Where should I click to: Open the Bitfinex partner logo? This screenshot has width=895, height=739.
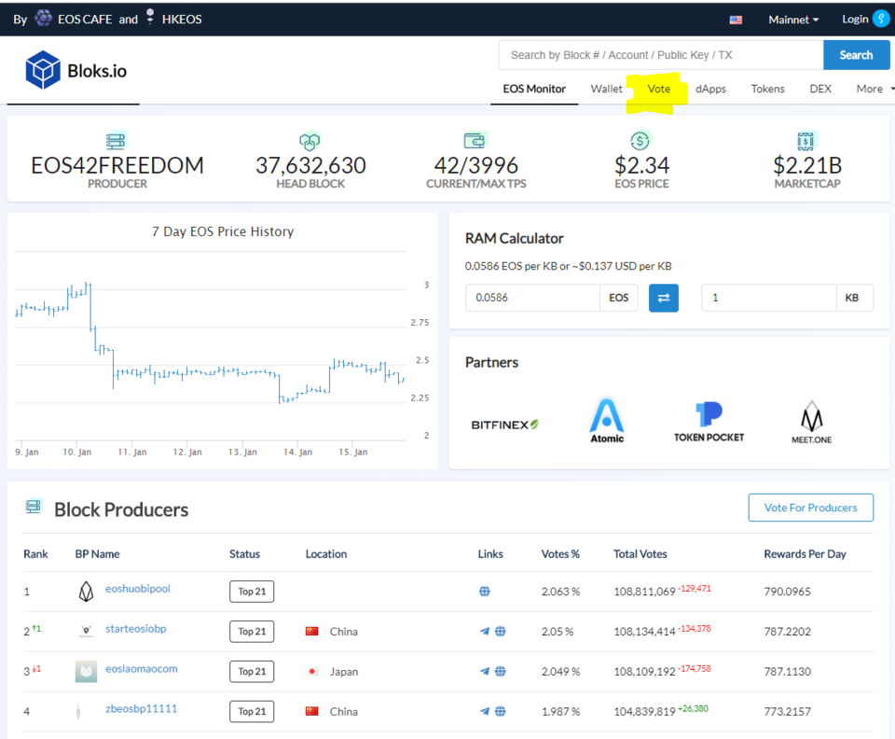[504, 425]
